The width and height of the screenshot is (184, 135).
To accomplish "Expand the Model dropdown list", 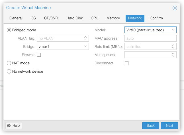I will pos(173,30).
